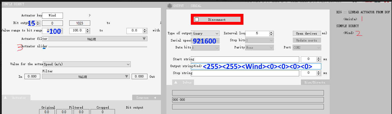Image resolution: width=392 pixels, height=114 pixels.
Task: Open the Port COM2 dropdown
Action: [307, 48]
